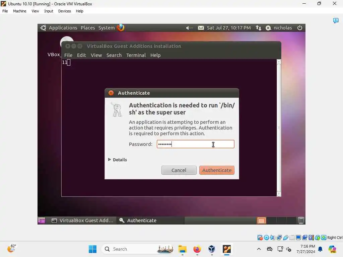This screenshot has width=343, height=257.
Task: Launch Firefox from the Ubuntu top panel
Action: click(121, 27)
